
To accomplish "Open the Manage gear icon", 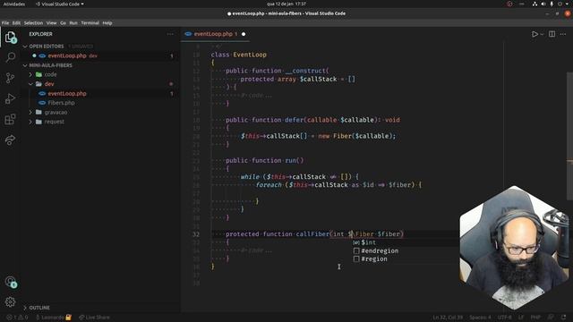I will [10, 302].
